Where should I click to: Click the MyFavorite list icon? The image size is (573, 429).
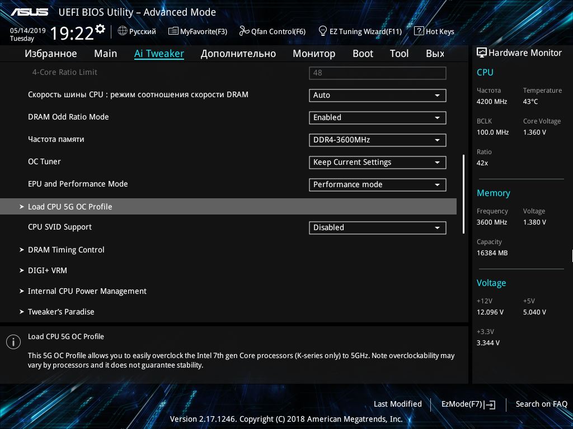(x=173, y=31)
